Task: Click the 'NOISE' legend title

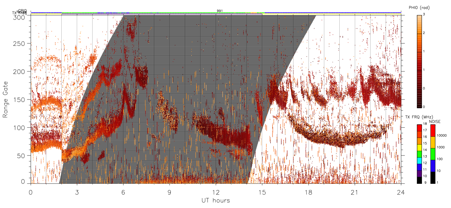Action: (435, 121)
